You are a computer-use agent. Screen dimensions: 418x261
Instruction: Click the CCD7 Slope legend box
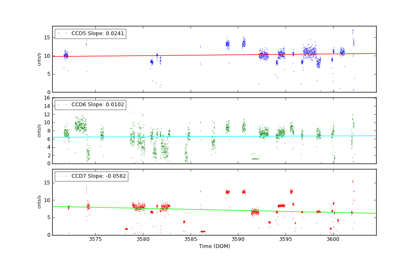coord(91,176)
